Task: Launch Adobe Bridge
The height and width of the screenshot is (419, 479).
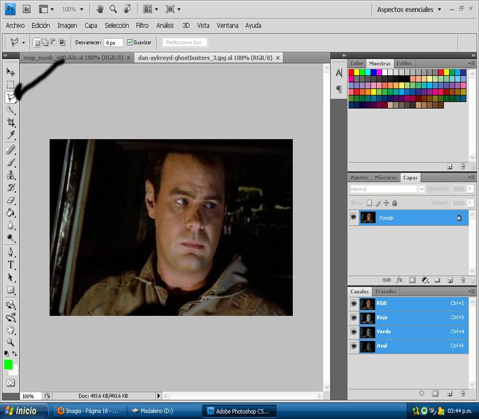Action: pyautogui.click(x=26, y=9)
